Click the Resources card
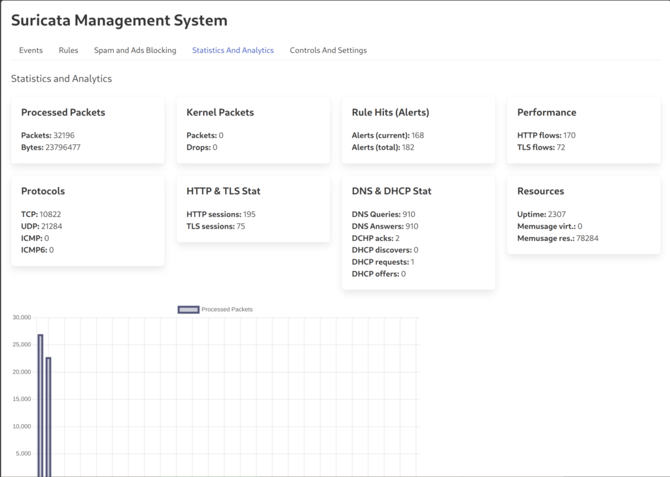Screen dimensions: 670x477 point(583,214)
